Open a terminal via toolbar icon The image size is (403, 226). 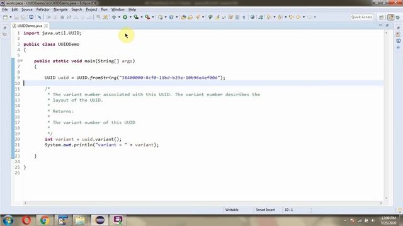coord(31,17)
